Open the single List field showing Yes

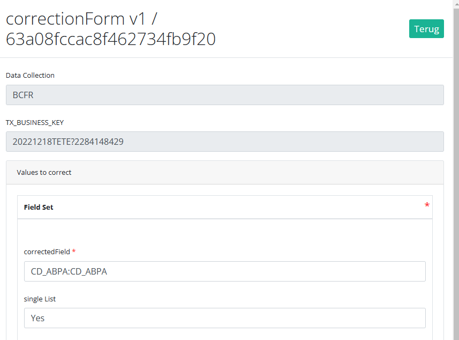pos(224,318)
